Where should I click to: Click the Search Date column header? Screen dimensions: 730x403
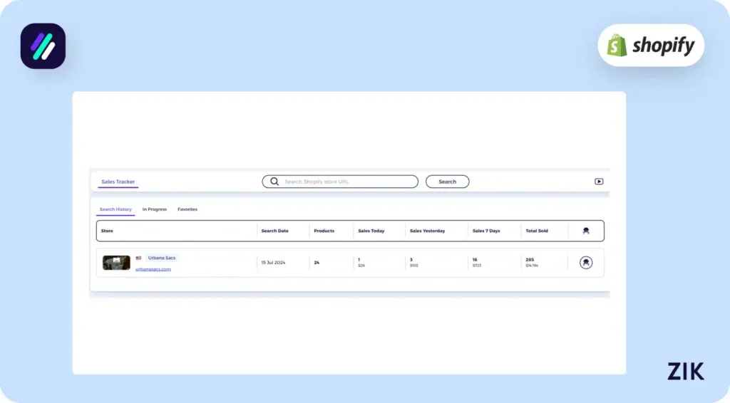click(274, 231)
